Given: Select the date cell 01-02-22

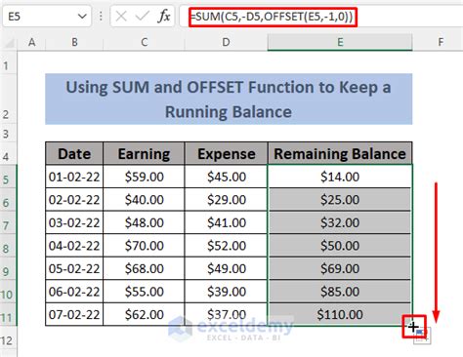Looking at the screenshot, I should click(x=74, y=177).
